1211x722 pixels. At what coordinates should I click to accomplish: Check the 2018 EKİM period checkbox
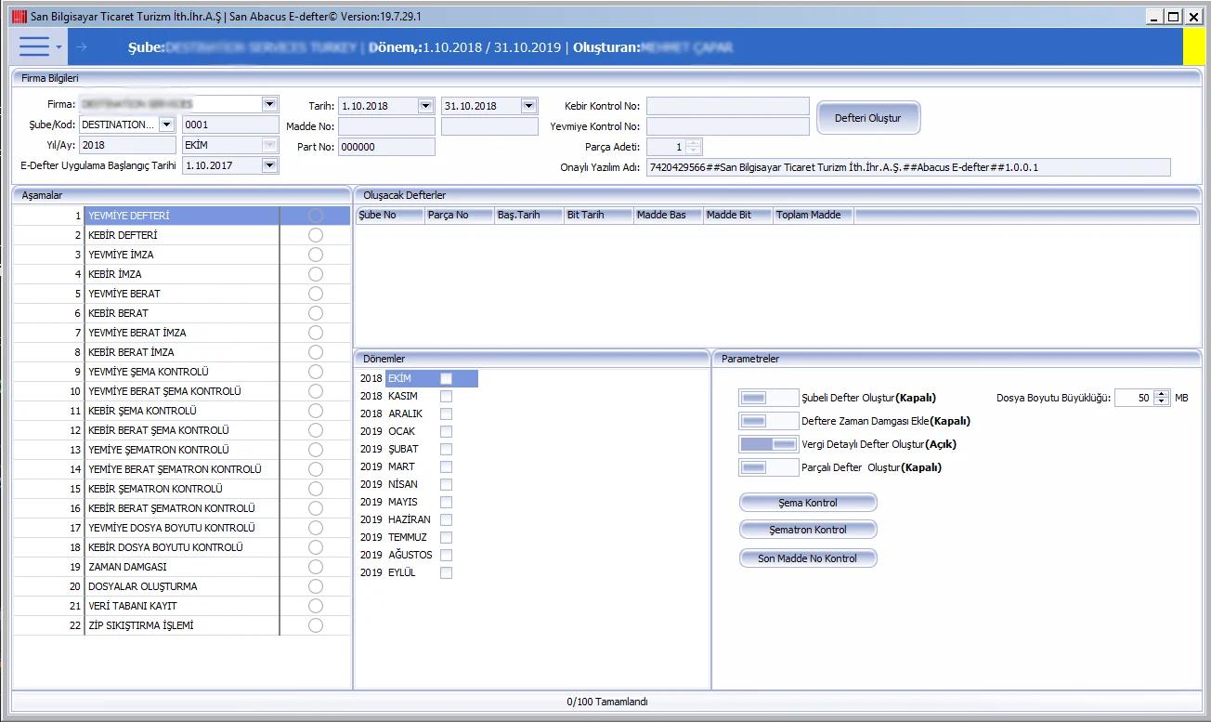pos(447,378)
